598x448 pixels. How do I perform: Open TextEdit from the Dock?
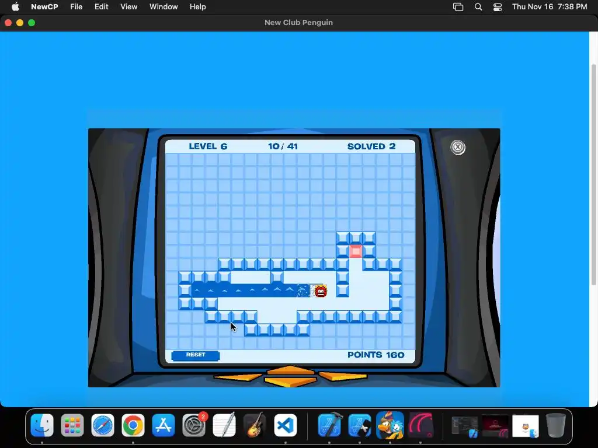click(224, 425)
